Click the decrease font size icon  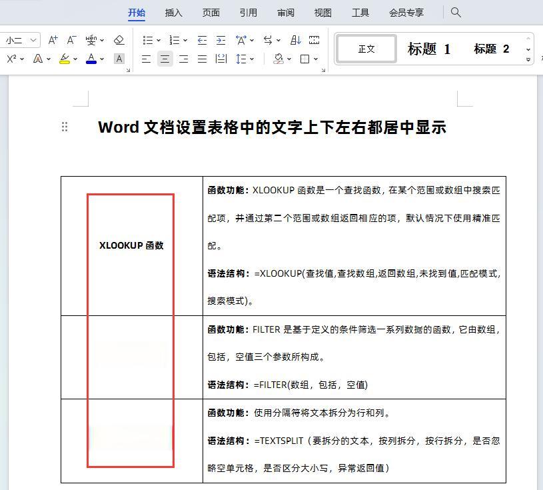tap(71, 40)
